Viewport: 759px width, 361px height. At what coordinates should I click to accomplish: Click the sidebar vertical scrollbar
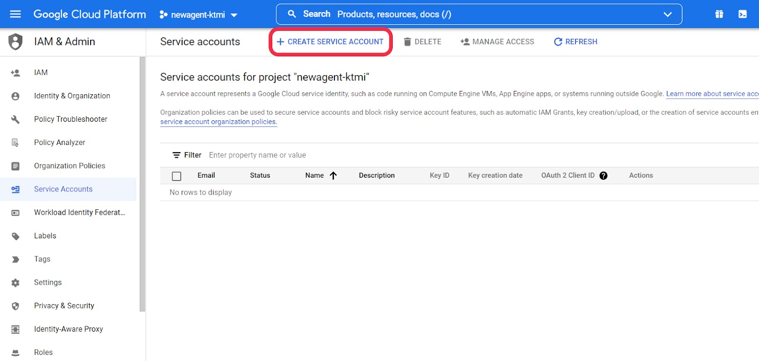(x=142, y=184)
